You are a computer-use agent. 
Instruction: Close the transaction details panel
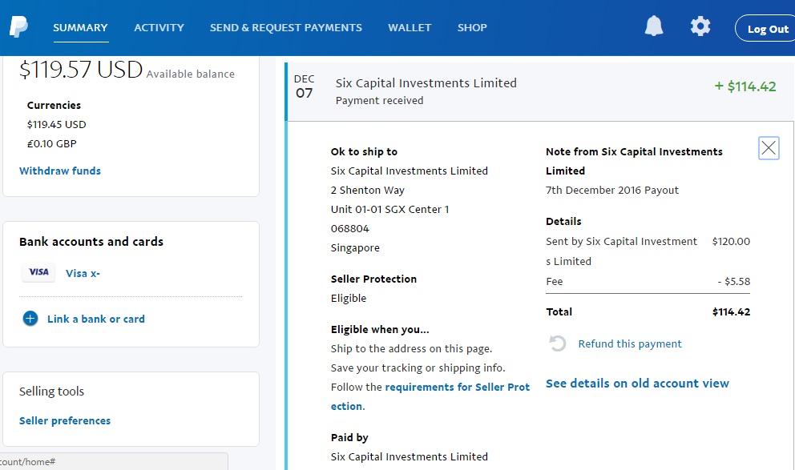pos(769,148)
